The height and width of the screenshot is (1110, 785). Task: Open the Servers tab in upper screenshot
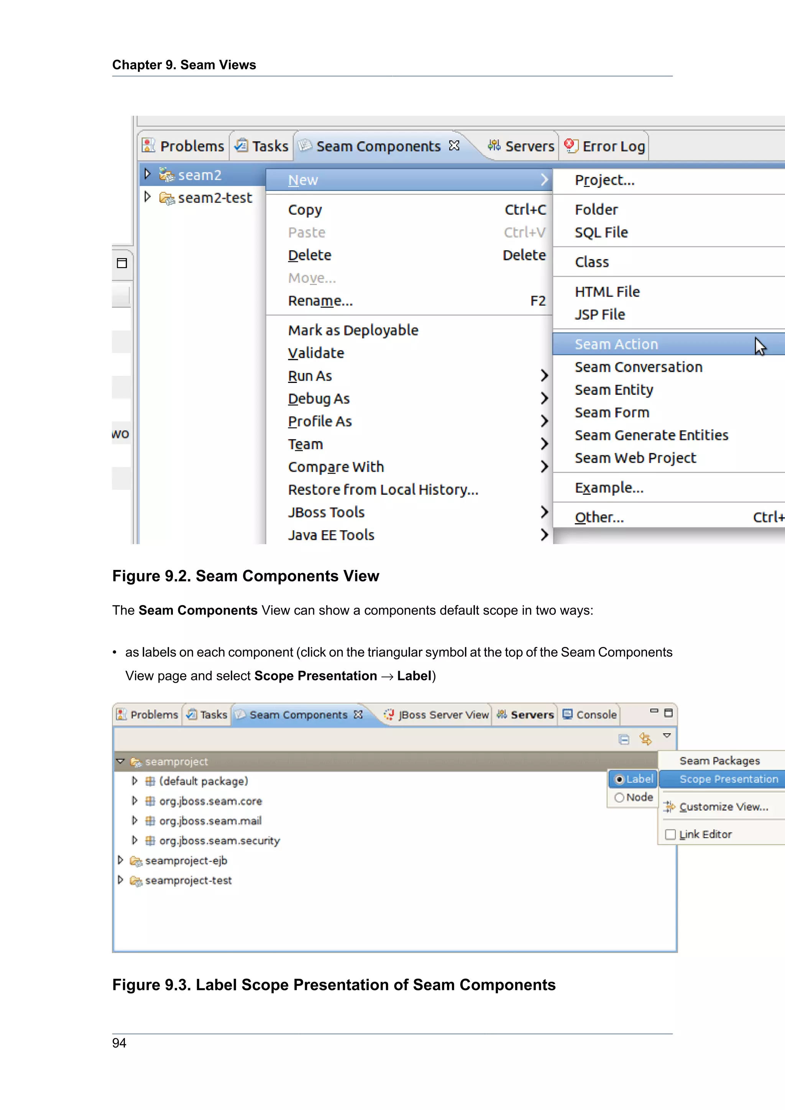521,146
